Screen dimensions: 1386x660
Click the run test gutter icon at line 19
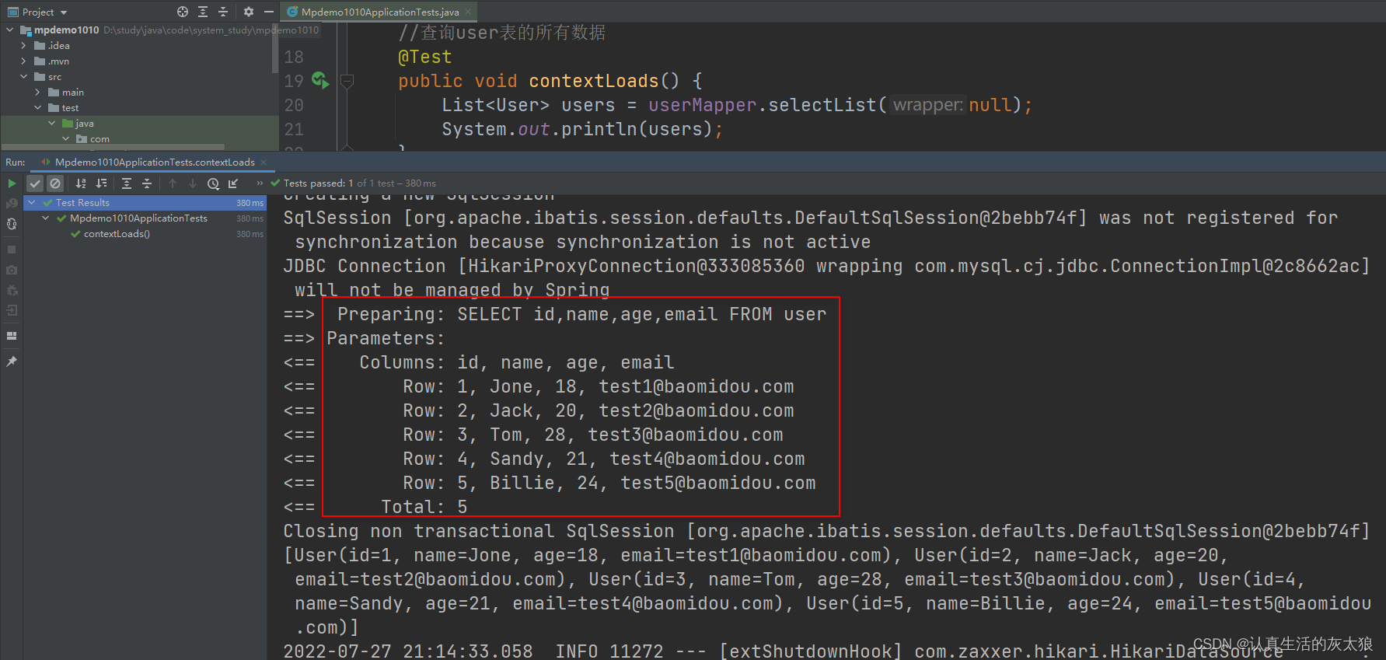click(x=319, y=79)
